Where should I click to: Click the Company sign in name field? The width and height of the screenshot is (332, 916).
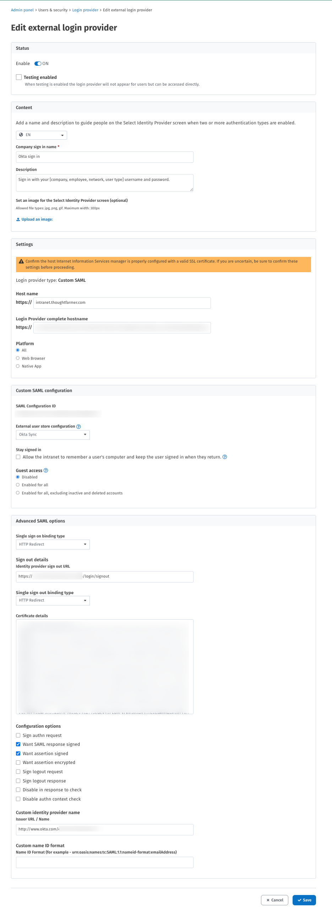[x=104, y=156]
